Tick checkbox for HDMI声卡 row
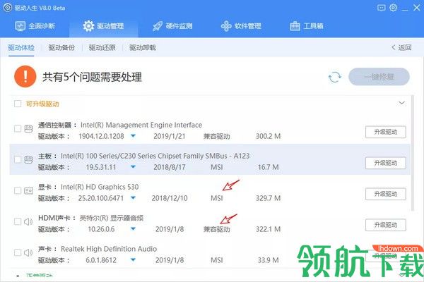Screen dimensions: 424x282 point(18,221)
